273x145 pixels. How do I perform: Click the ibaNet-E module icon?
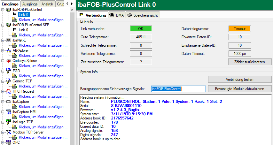click(x=9, y=40)
